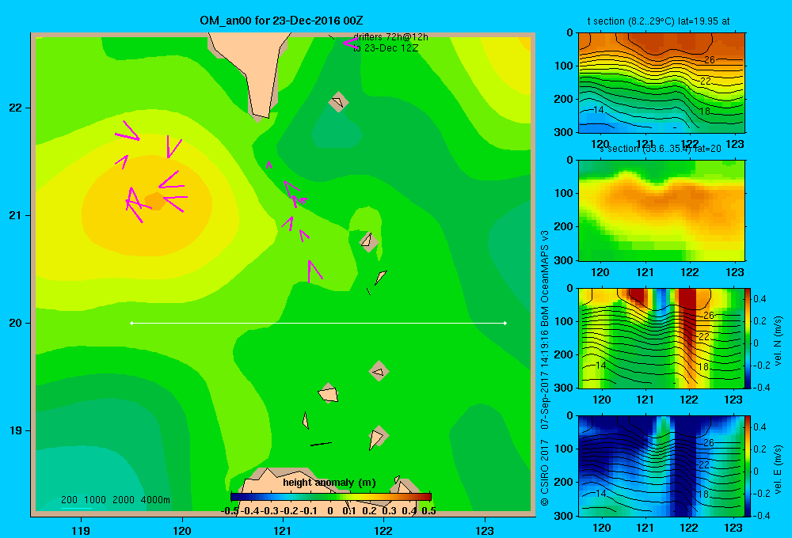Click longitude tick '122' on main map axis

383,530
